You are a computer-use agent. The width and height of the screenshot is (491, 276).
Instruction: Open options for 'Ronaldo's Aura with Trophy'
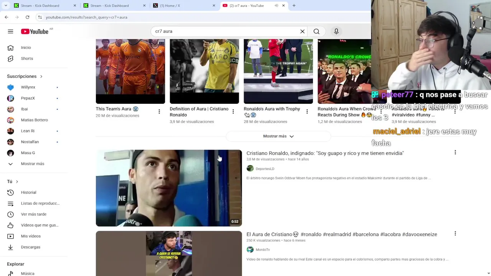tap(307, 112)
